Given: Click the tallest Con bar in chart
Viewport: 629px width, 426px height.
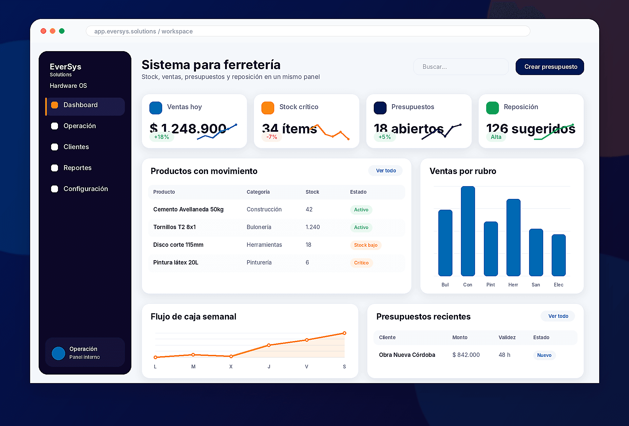Looking at the screenshot, I should [468, 231].
